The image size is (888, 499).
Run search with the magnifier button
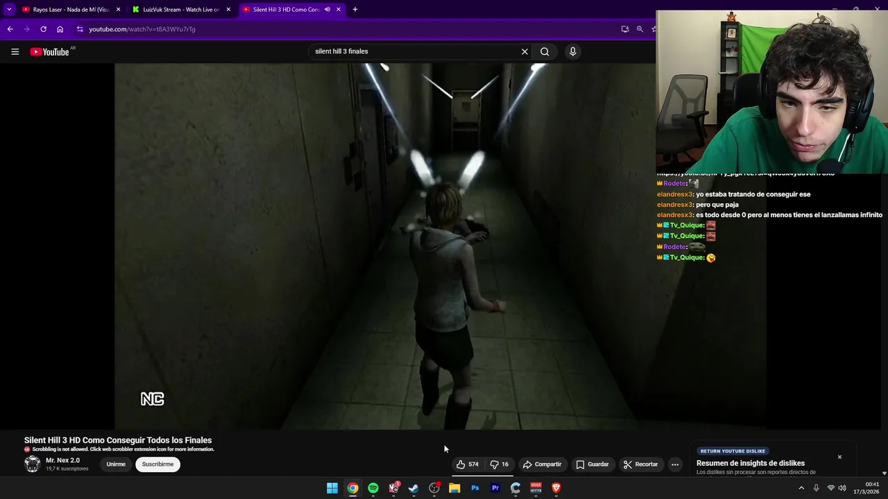pos(545,51)
